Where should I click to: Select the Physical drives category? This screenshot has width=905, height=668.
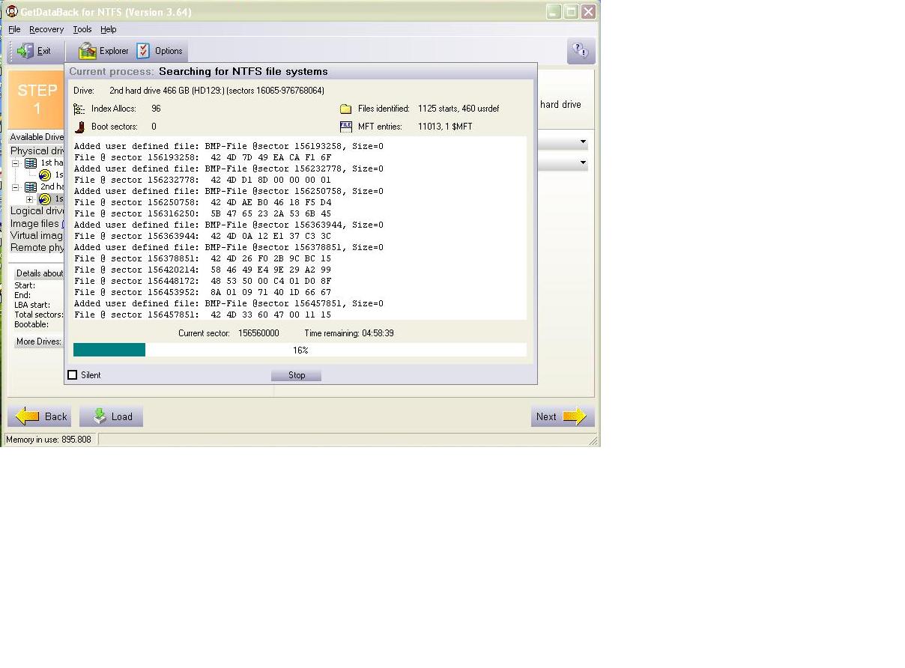coord(37,151)
